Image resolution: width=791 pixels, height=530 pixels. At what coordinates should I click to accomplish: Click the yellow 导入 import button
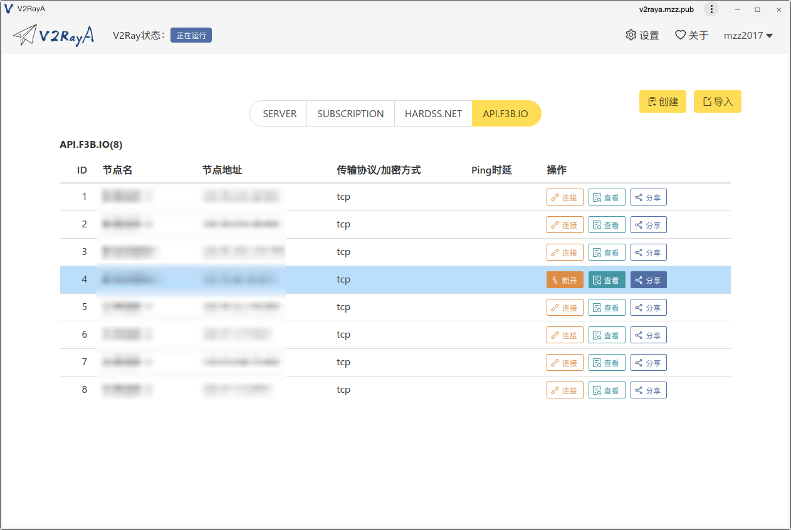coord(718,101)
